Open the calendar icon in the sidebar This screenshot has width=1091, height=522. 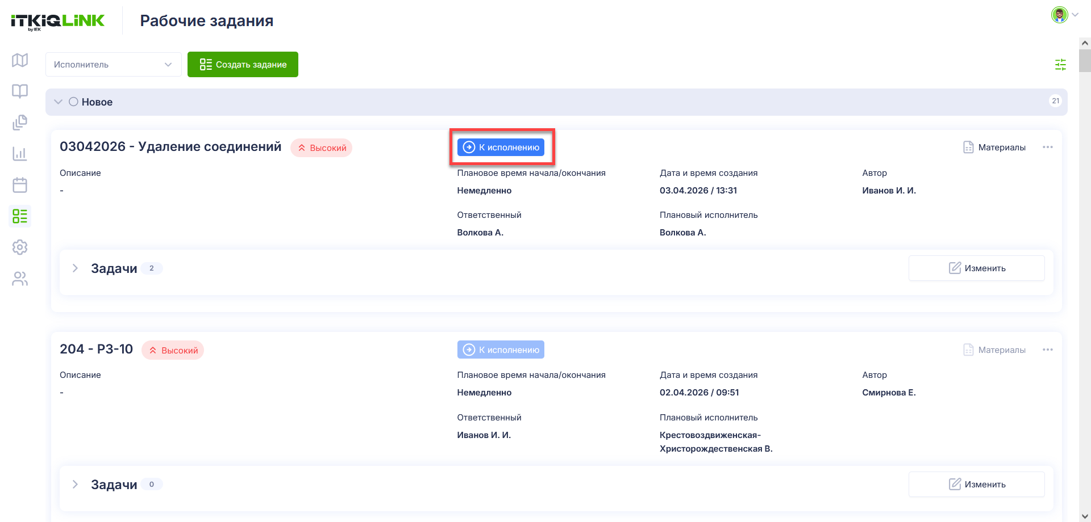[x=20, y=185]
